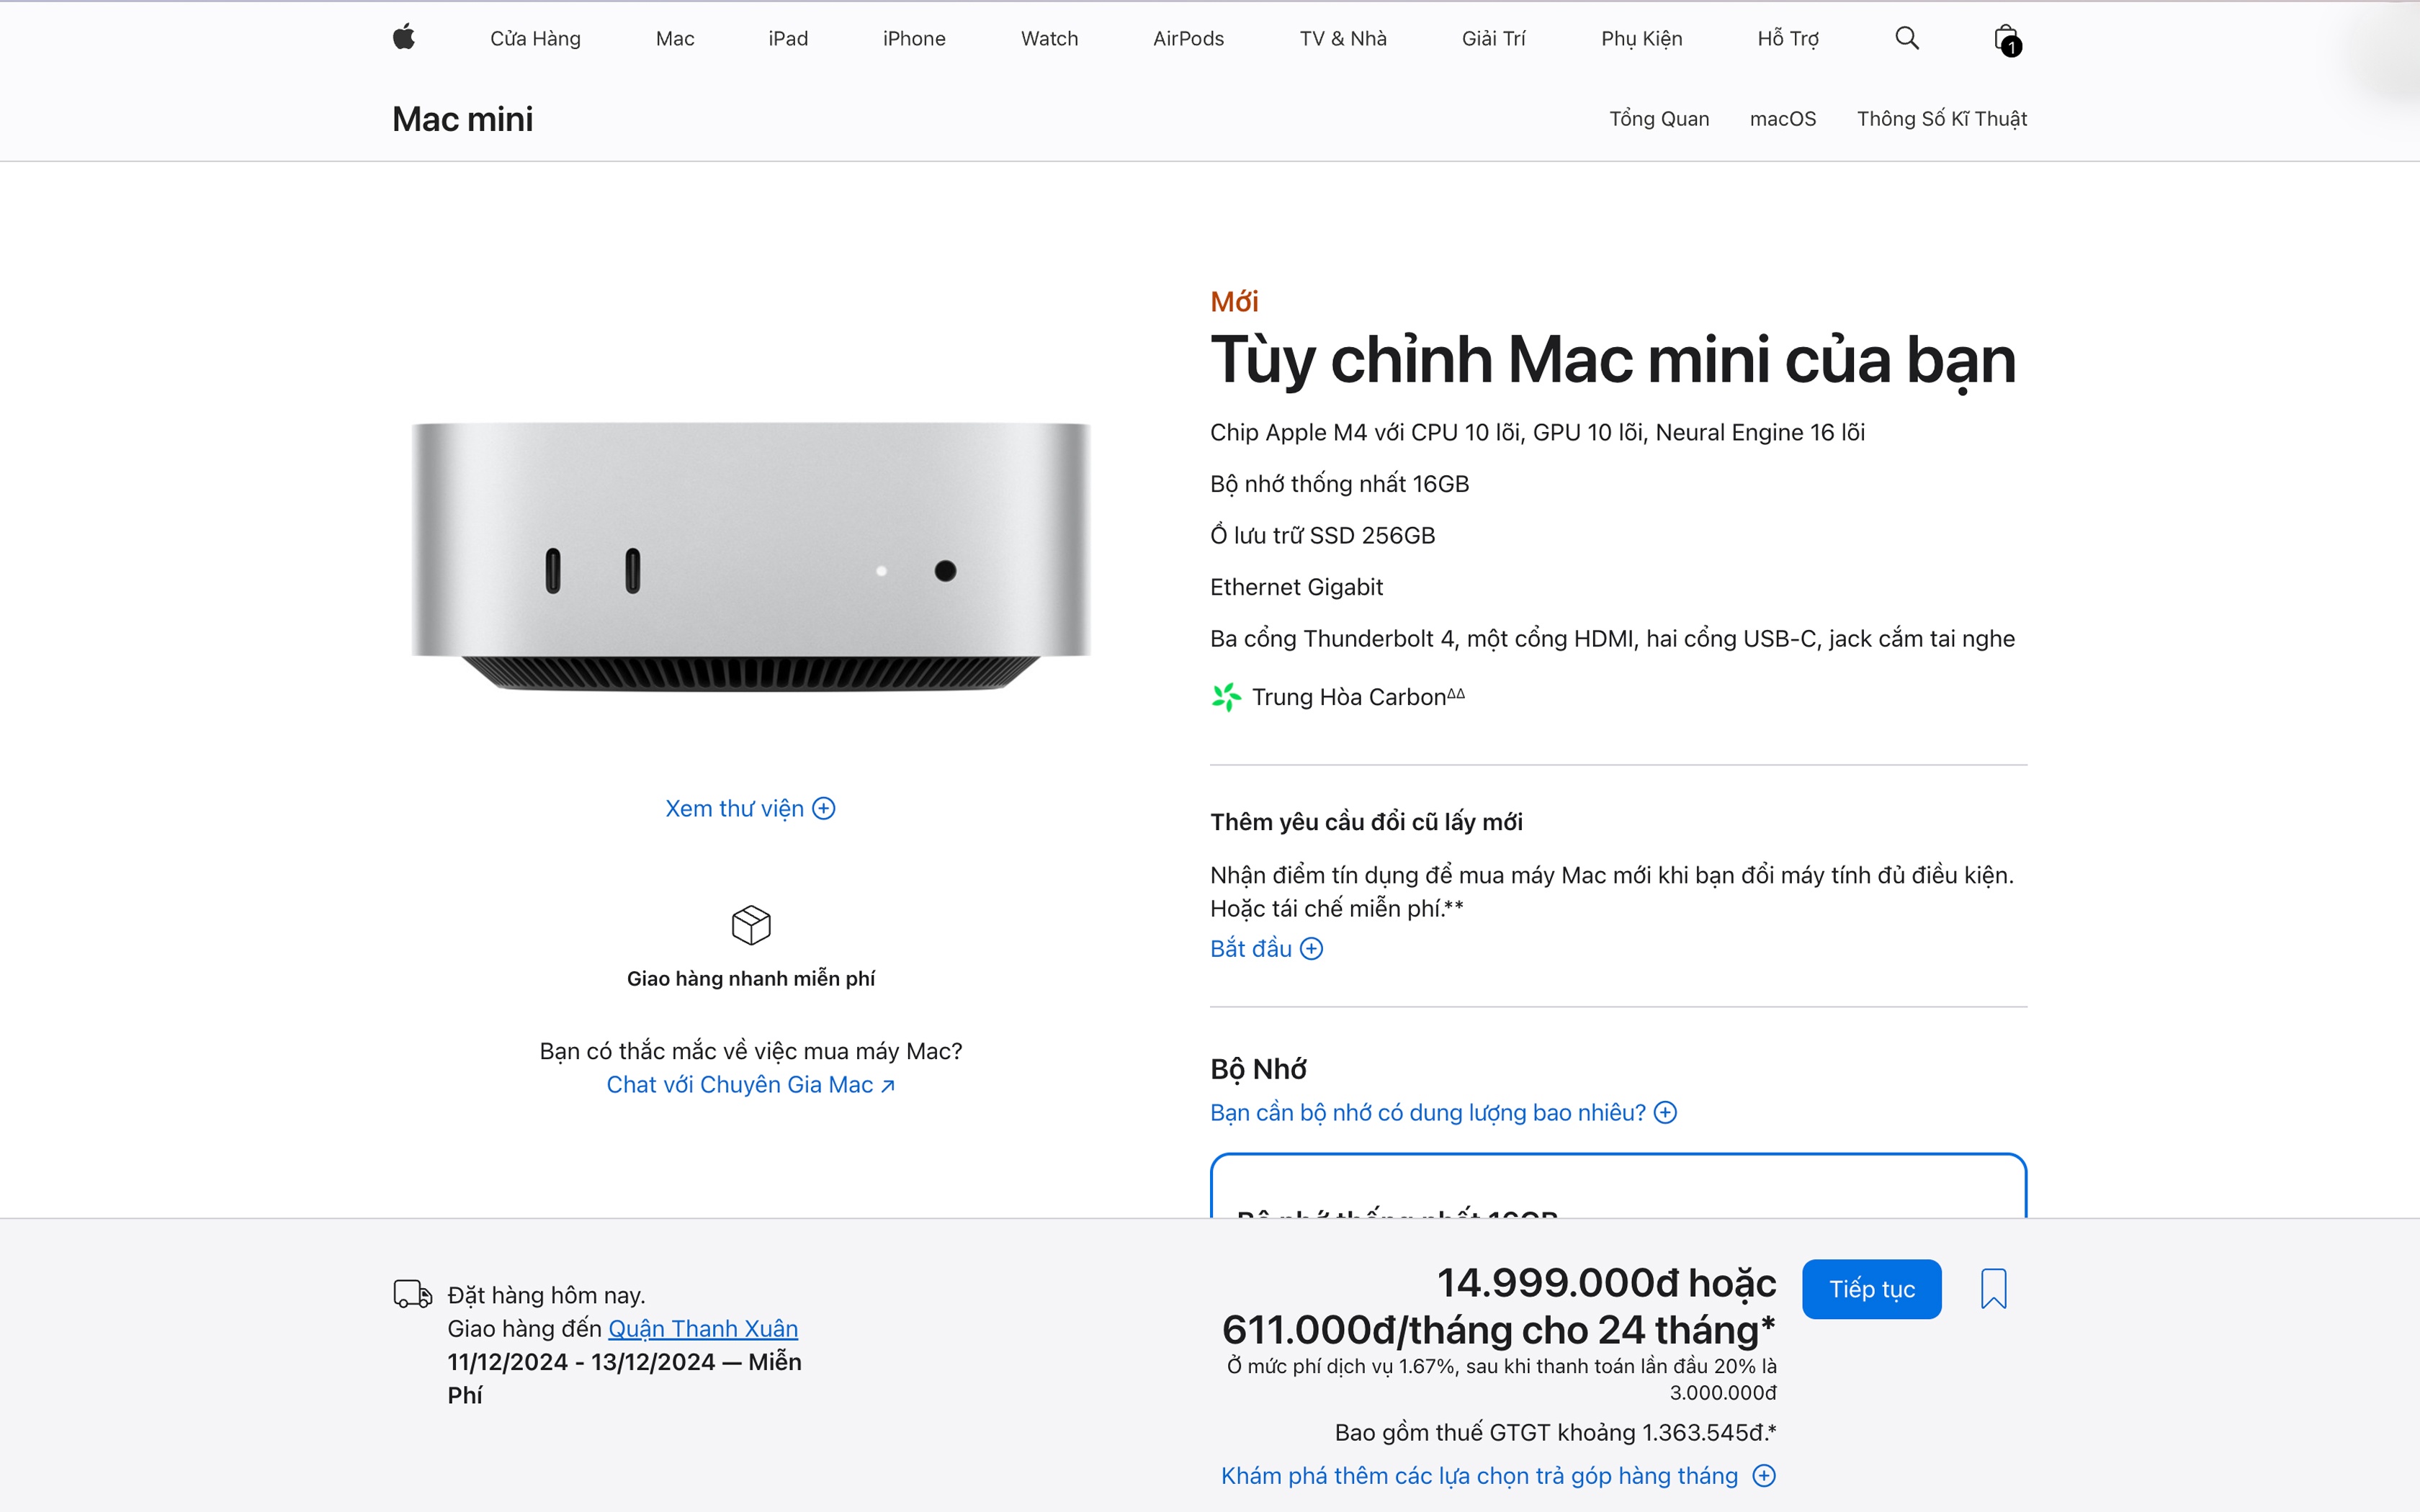Click the search magnifier icon
This screenshot has height=1512, width=2420.
coord(1906,38)
